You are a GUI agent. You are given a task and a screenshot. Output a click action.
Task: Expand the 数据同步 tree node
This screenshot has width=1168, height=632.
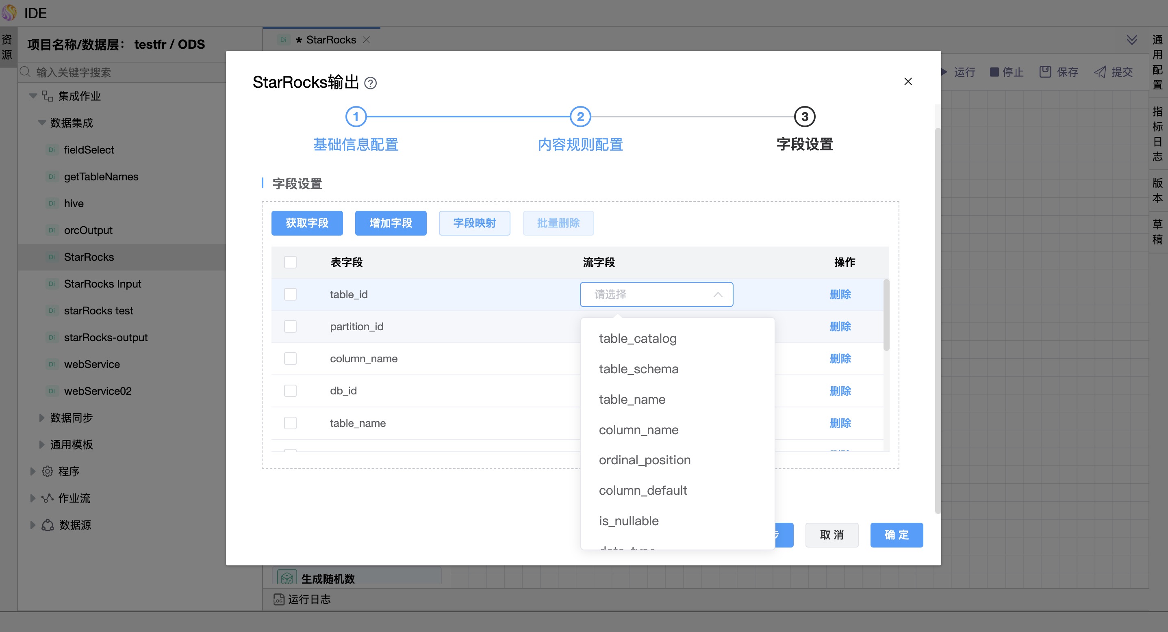click(42, 418)
